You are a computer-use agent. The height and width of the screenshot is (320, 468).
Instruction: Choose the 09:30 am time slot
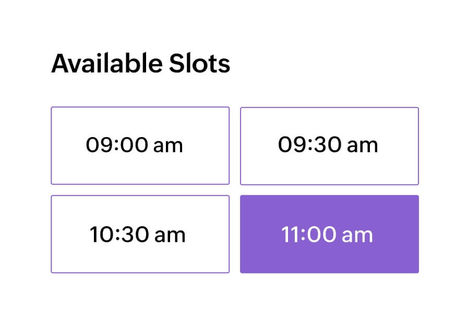click(x=329, y=145)
